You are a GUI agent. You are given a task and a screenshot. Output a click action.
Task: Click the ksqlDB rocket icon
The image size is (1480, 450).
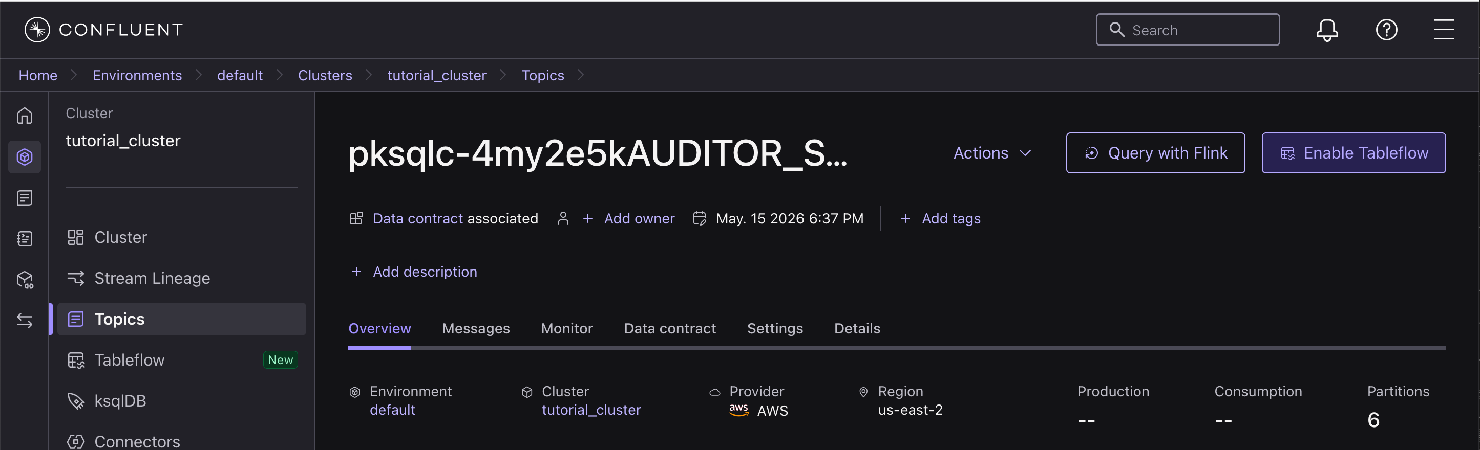coord(76,400)
